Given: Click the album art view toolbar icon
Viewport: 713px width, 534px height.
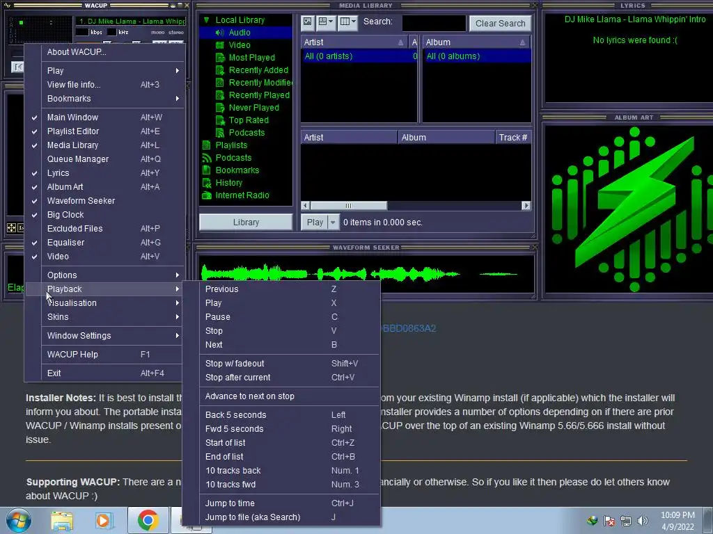Looking at the screenshot, I should click(307, 22).
